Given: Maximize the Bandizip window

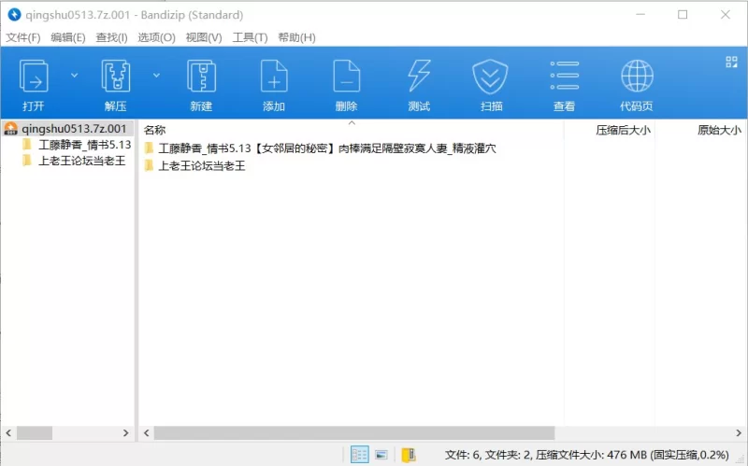Looking at the screenshot, I should tap(683, 15).
